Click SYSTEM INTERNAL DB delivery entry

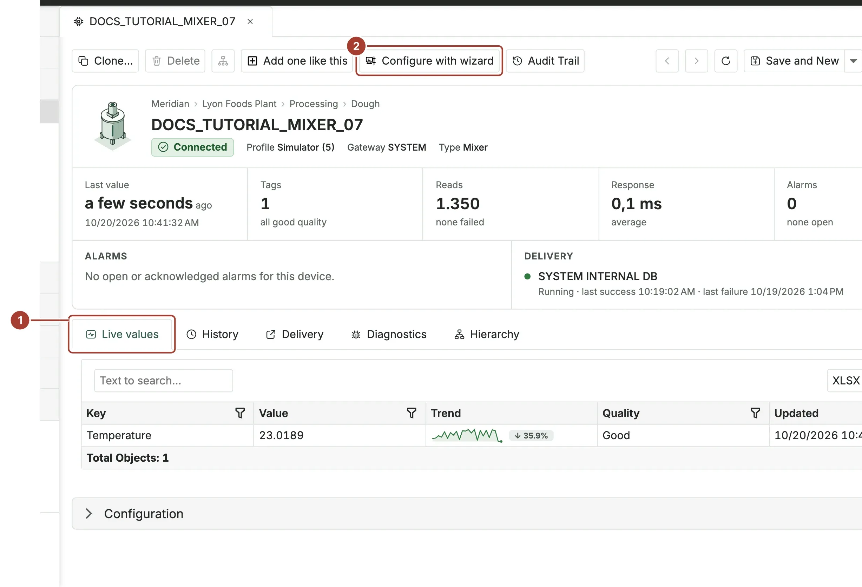click(598, 276)
